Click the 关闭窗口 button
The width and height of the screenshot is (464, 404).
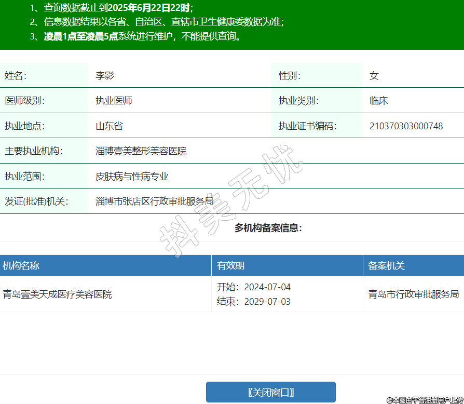tap(270, 392)
